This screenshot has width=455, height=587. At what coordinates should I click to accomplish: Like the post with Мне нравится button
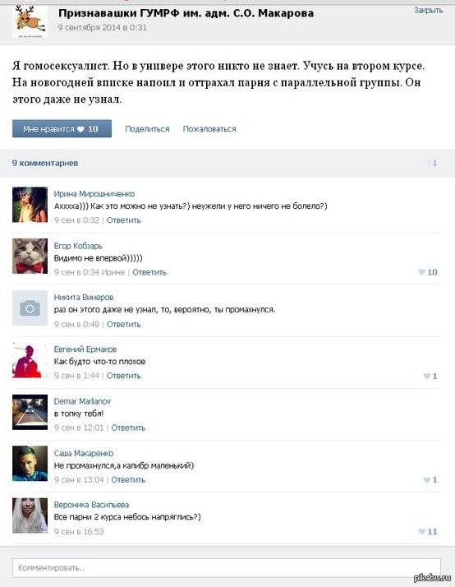click(x=62, y=129)
